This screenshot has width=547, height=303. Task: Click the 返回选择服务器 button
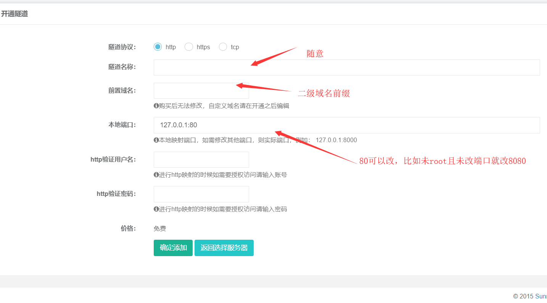224,248
